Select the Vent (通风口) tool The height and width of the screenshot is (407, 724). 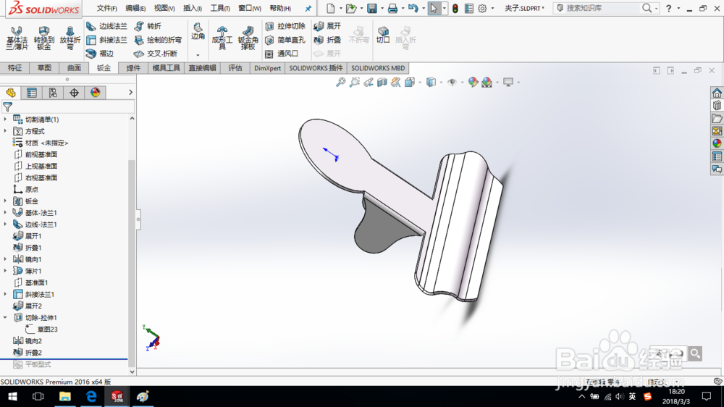coord(282,54)
